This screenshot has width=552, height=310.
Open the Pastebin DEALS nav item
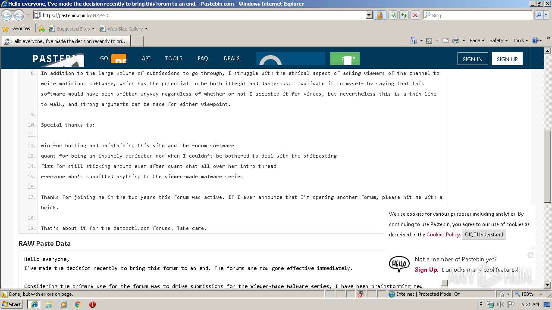pos(232,59)
